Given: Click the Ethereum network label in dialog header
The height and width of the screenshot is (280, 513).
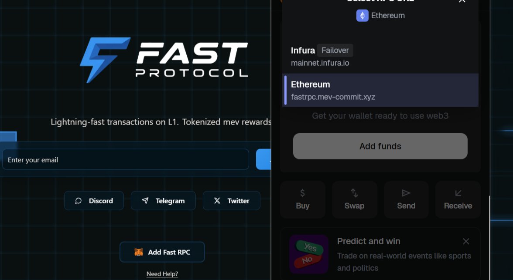Looking at the screenshot, I should [x=388, y=15].
